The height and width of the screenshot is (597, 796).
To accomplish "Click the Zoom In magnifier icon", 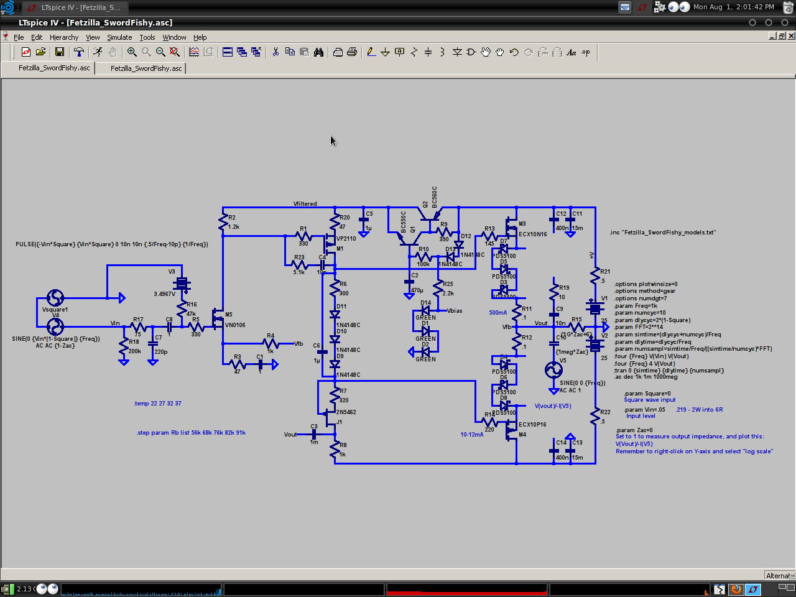I will tap(132, 52).
